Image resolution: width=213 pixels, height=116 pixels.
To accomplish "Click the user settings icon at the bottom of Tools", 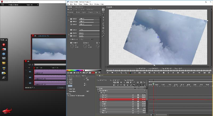I will [x=4, y=78].
